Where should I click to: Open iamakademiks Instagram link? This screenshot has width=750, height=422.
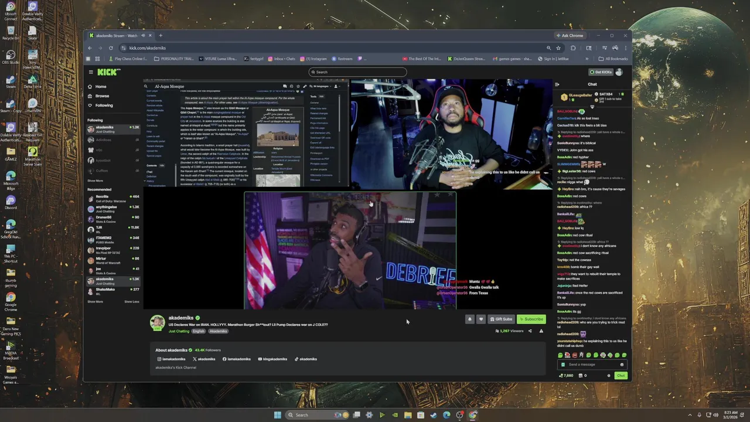[x=171, y=359]
